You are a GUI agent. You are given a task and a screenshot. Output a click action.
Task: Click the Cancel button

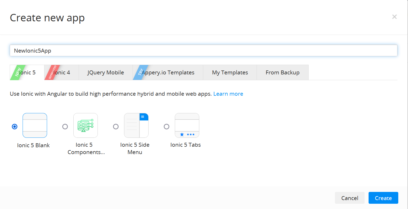350,198
